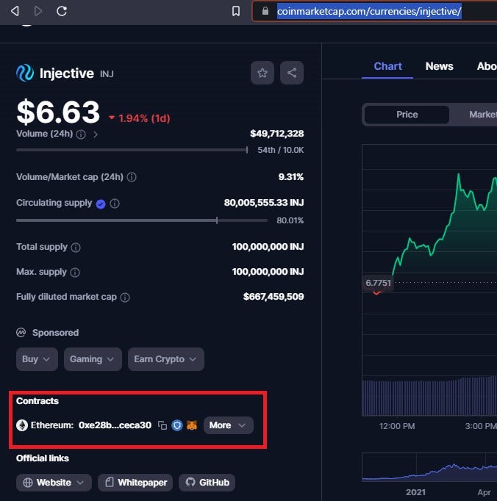Click the 24h volume rank progress bar

[132, 150]
